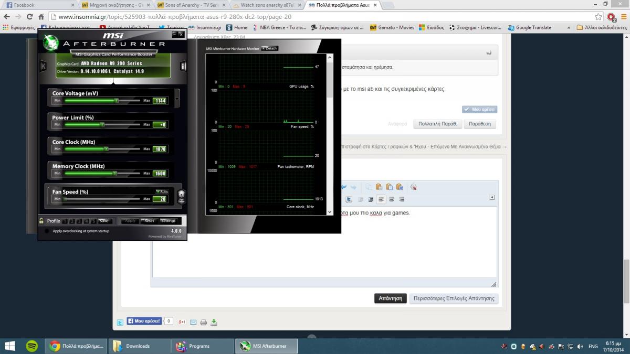Click the browser page vertical scrollbar thumb
This screenshot has height=354, width=630.
(x=626, y=282)
